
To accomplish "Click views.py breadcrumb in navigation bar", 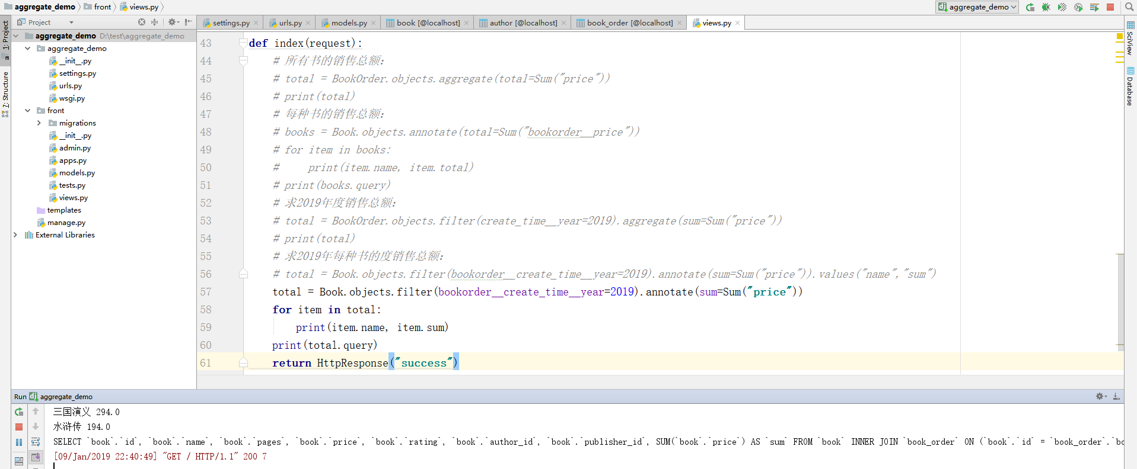I will pos(139,7).
